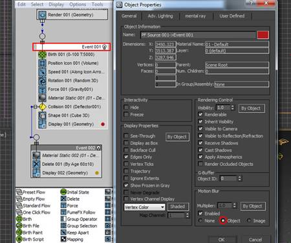Toggle Cast Shadows checkbox
Screen dimensions: 291x243
coord(200,150)
